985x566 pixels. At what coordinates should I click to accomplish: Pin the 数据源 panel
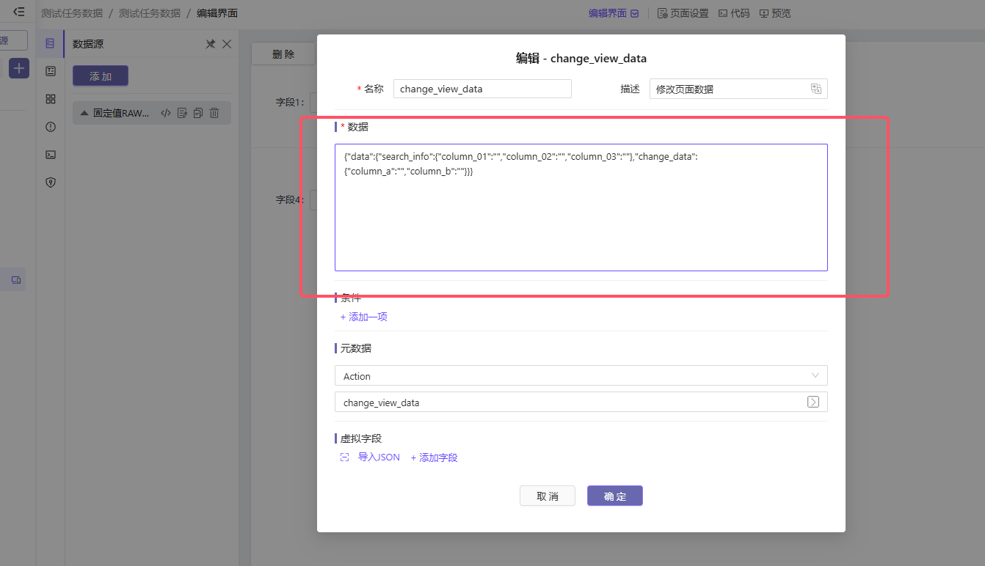click(211, 44)
